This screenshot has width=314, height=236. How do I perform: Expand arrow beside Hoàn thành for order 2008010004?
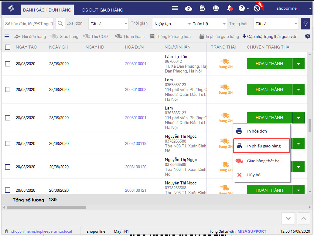click(299, 64)
